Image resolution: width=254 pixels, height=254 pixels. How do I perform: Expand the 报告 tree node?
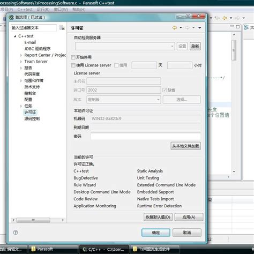coord(21,68)
